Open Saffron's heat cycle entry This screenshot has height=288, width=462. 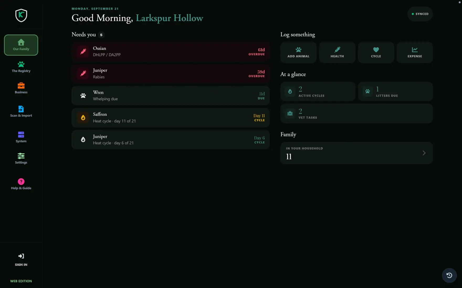pos(171,118)
